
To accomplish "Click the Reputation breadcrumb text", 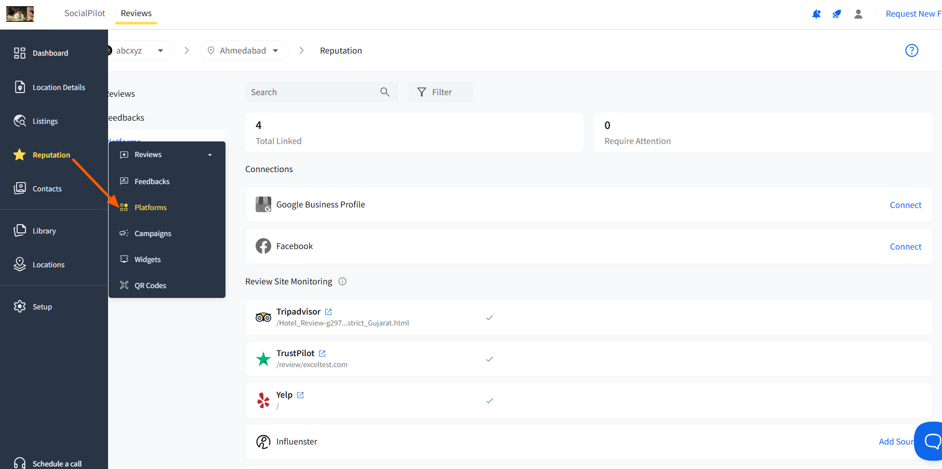I will pyautogui.click(x=341, y=50).
